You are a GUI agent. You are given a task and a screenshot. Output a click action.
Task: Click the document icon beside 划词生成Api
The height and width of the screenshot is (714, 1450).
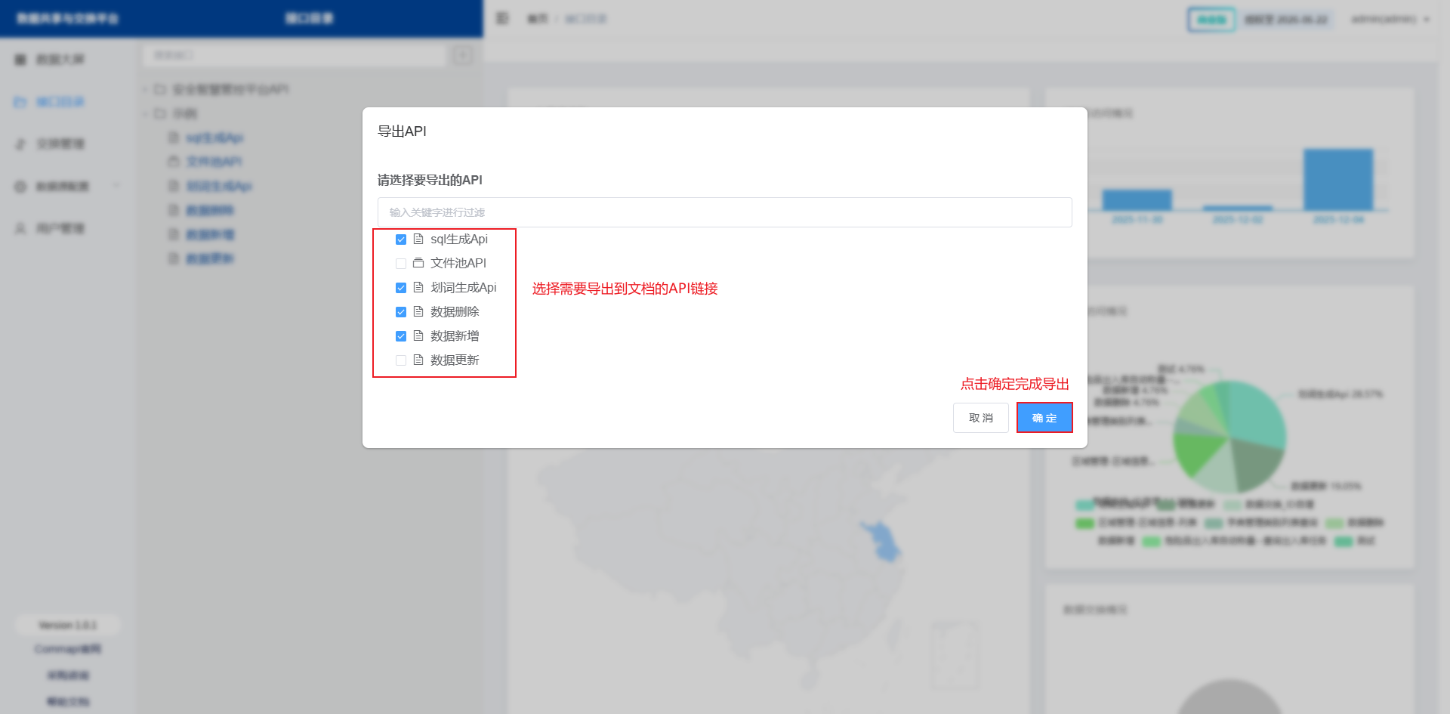418,288
